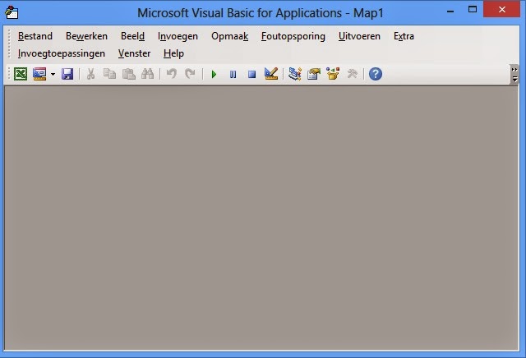The image size is (526, 358).
Task: Open the Bestand menu
Action: coord(35,36)
